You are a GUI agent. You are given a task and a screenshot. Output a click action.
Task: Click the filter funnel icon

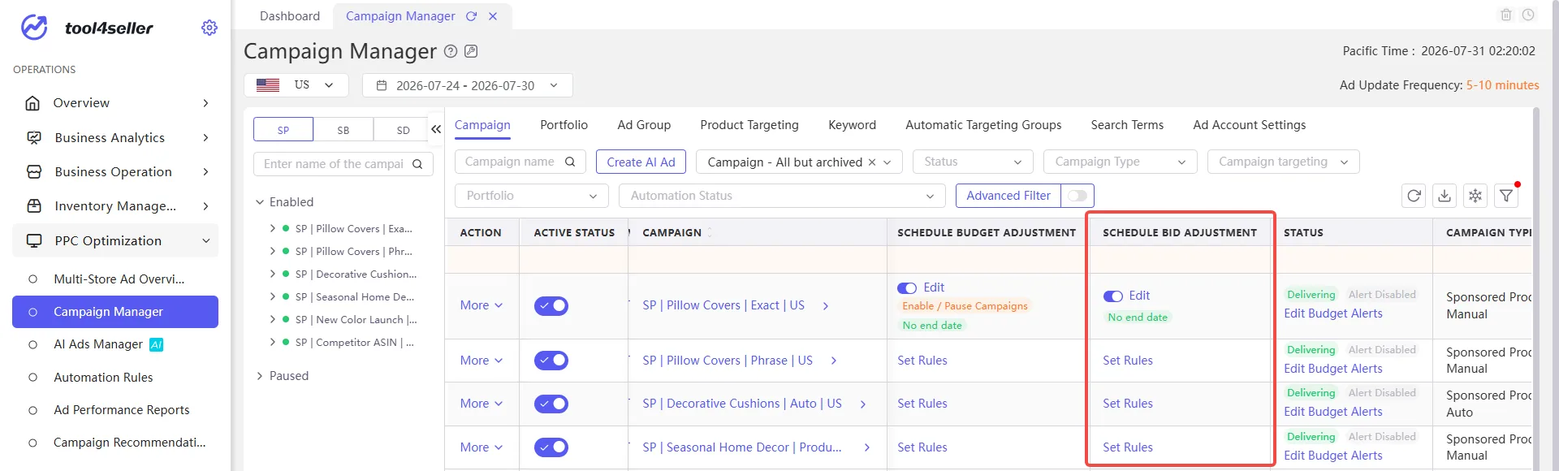1506,196
